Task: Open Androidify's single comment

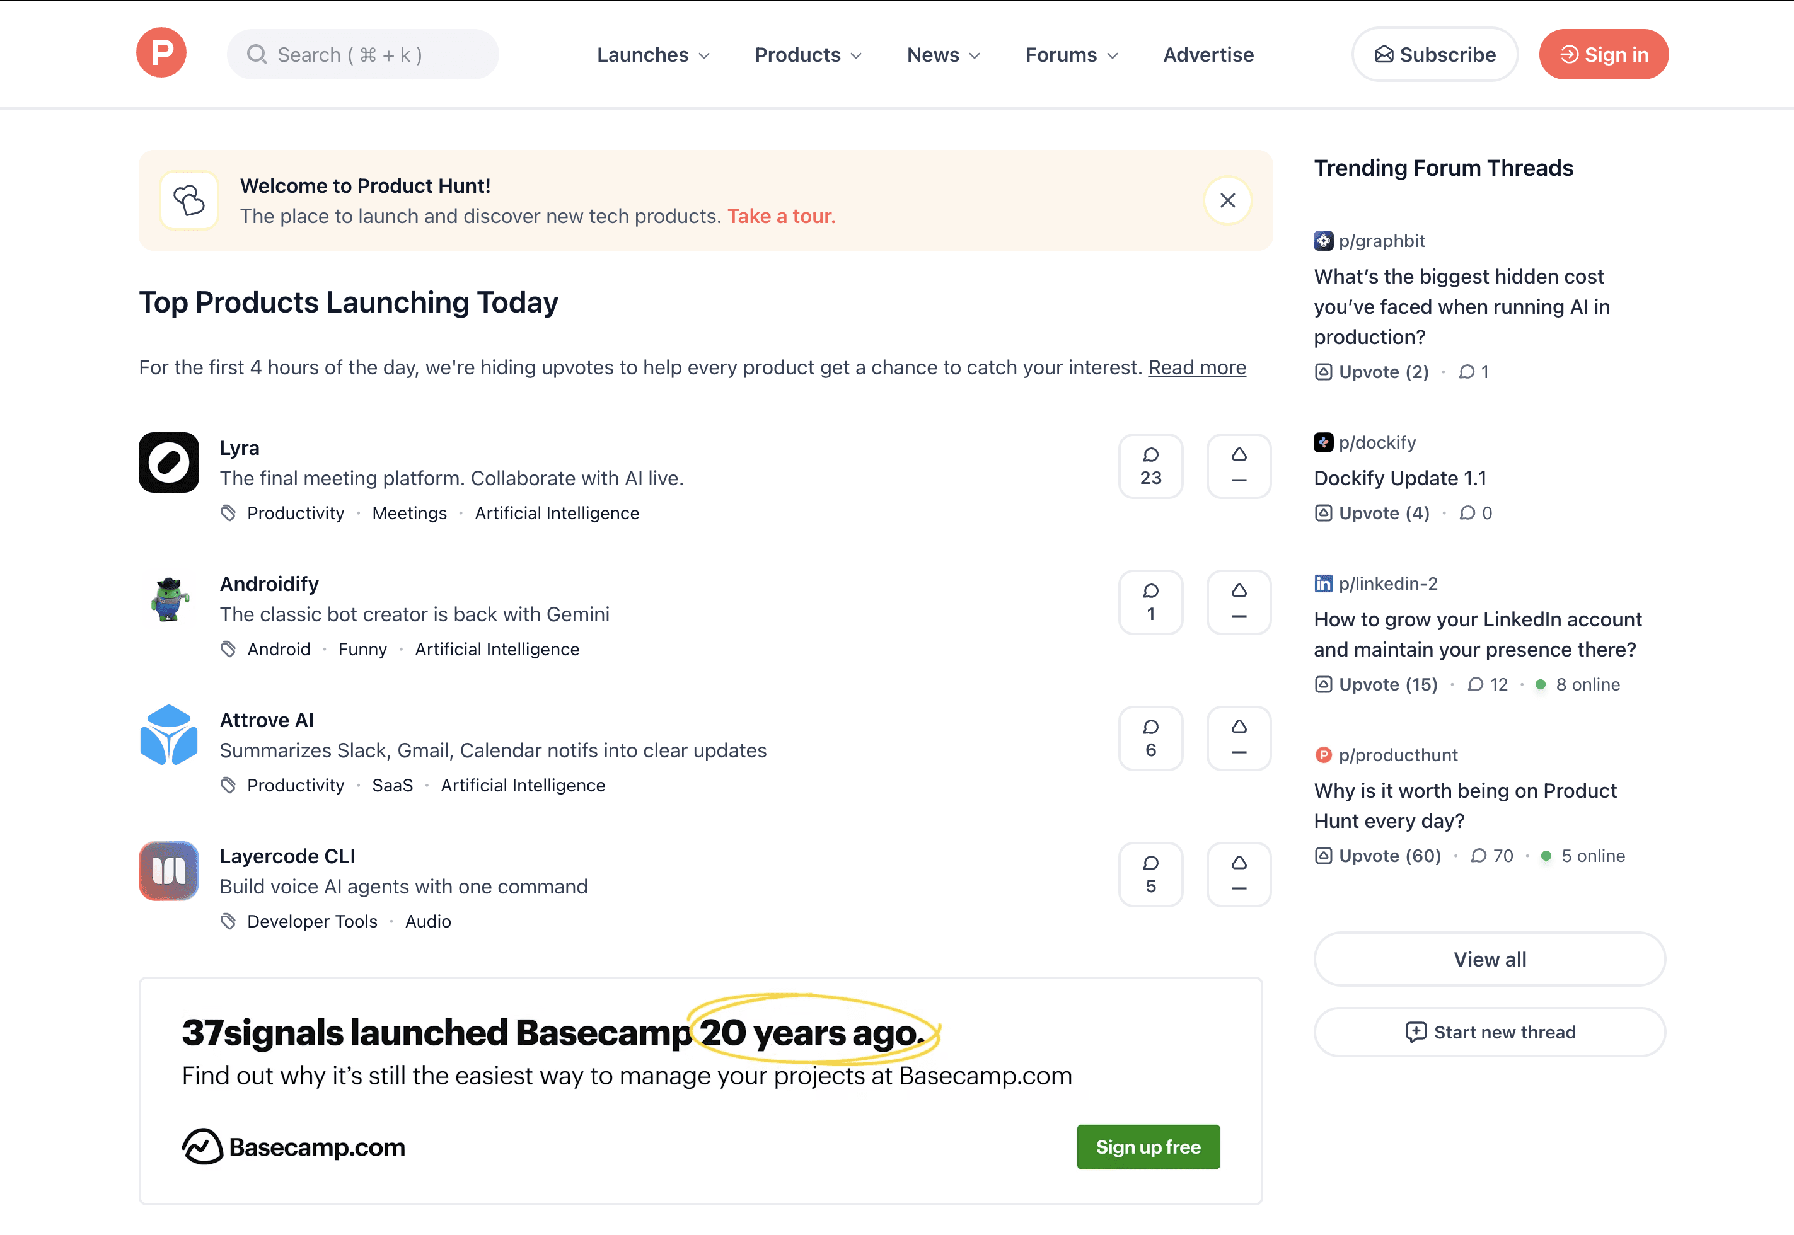Action: pos(1150,602)
